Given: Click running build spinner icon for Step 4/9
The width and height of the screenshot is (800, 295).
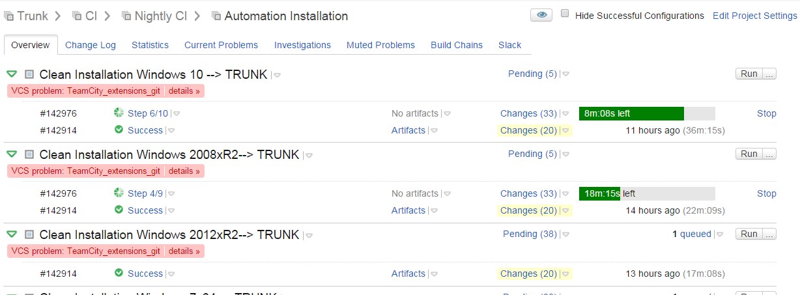Looking at the screenshot, I should (x=119, y=193).
